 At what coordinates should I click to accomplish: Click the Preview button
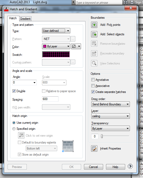(x=17, y=167)
